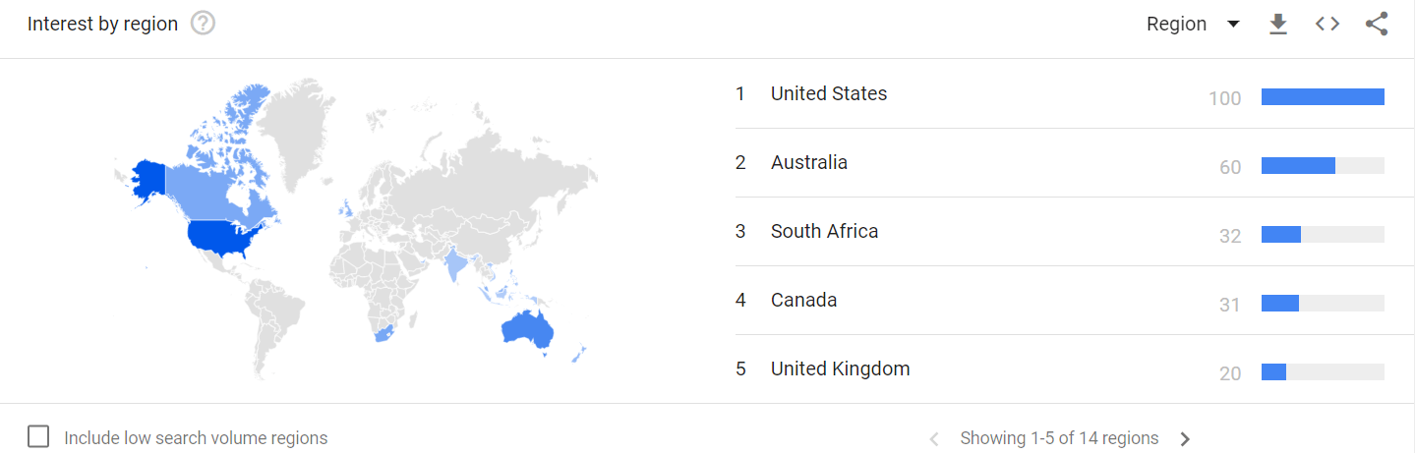Click the Australia interest bar
Screen dimensions: 1415x453
click(x=1323, y=165)
